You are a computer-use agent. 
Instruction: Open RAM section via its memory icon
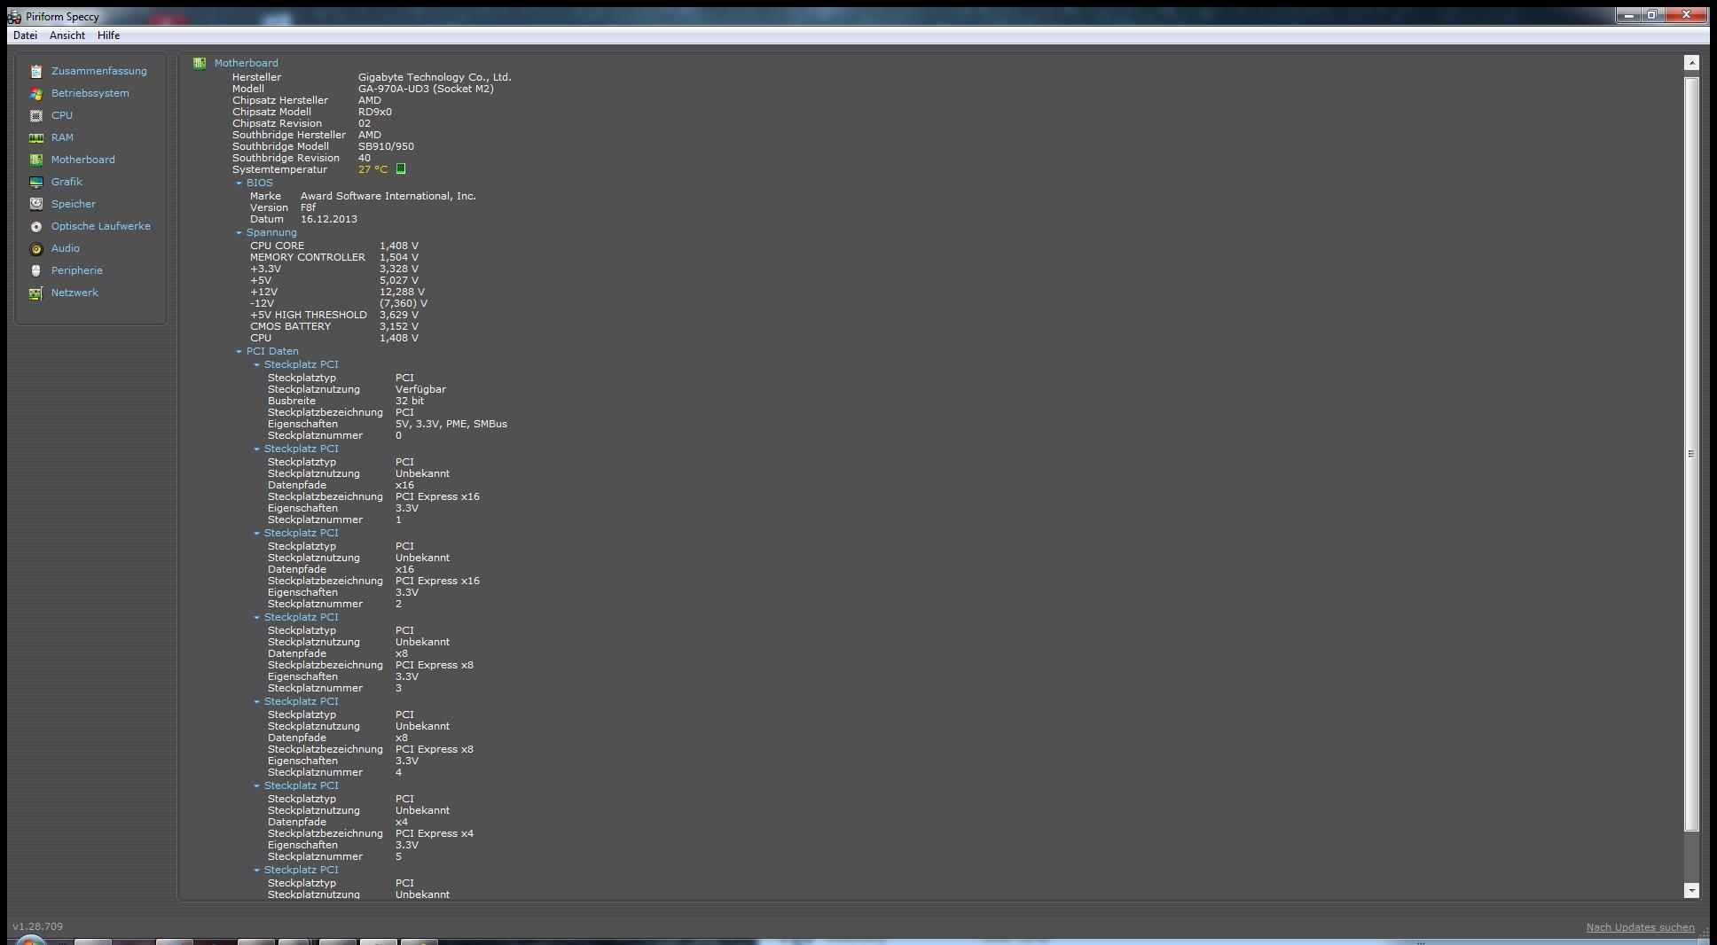(x=36, y=137)
